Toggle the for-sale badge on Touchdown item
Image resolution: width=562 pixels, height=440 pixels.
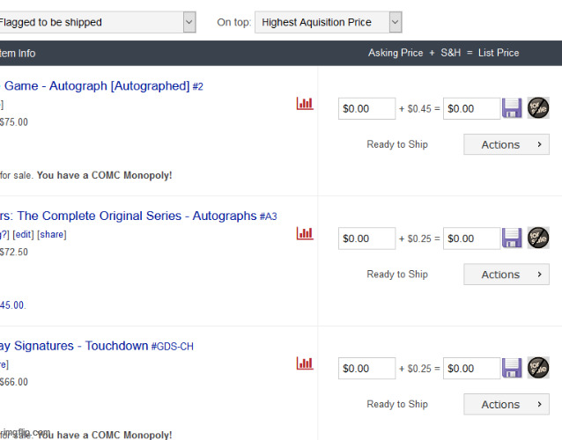(x=538, y=368)
